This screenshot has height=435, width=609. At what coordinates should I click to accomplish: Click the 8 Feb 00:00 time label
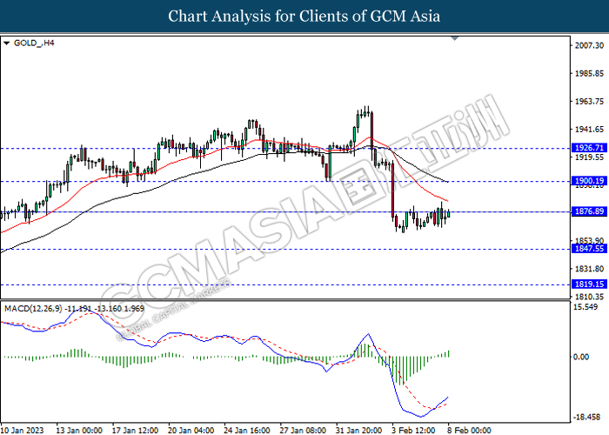[469, 431]
